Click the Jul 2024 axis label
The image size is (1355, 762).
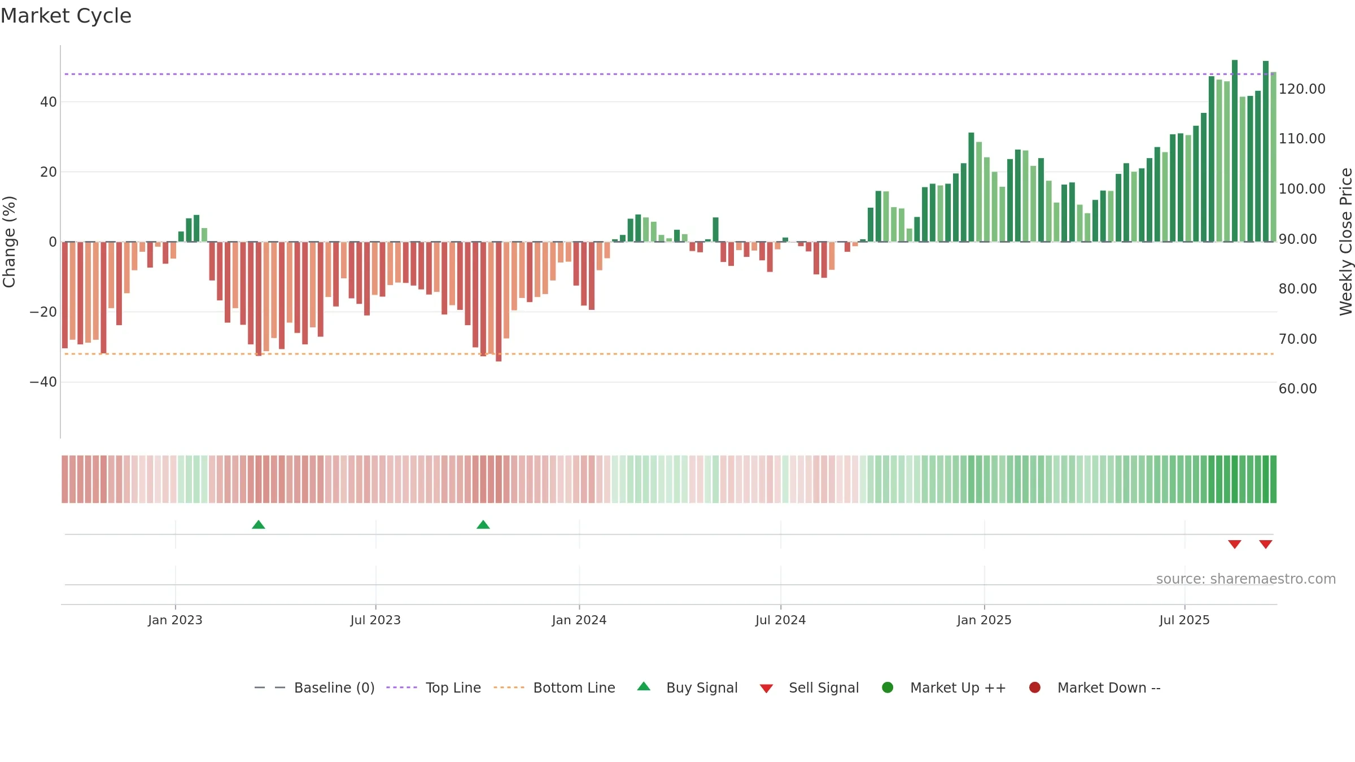point(781,620)
